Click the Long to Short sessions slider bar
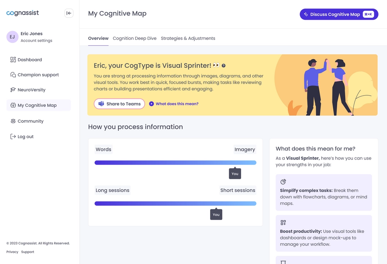This screenshot has width=387, height=264. [175, 204]
